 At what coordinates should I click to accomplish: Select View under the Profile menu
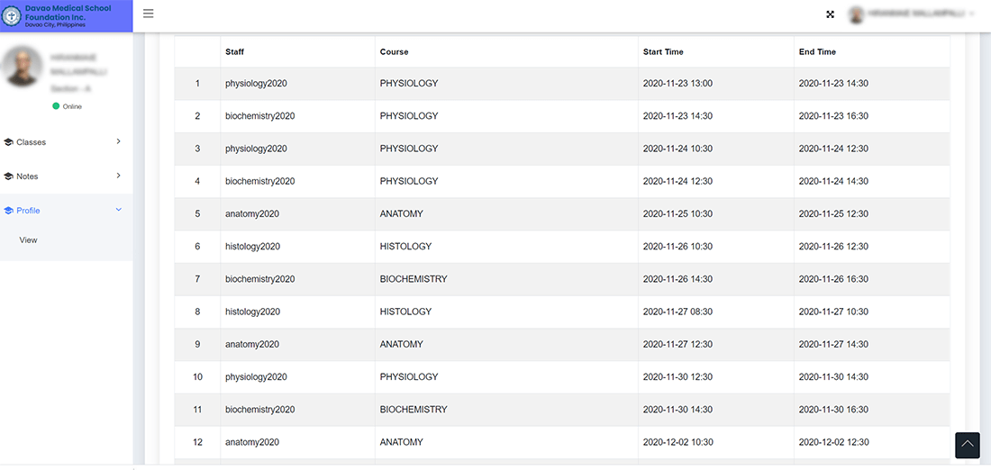pyautogui.click(x=29, y=240)
